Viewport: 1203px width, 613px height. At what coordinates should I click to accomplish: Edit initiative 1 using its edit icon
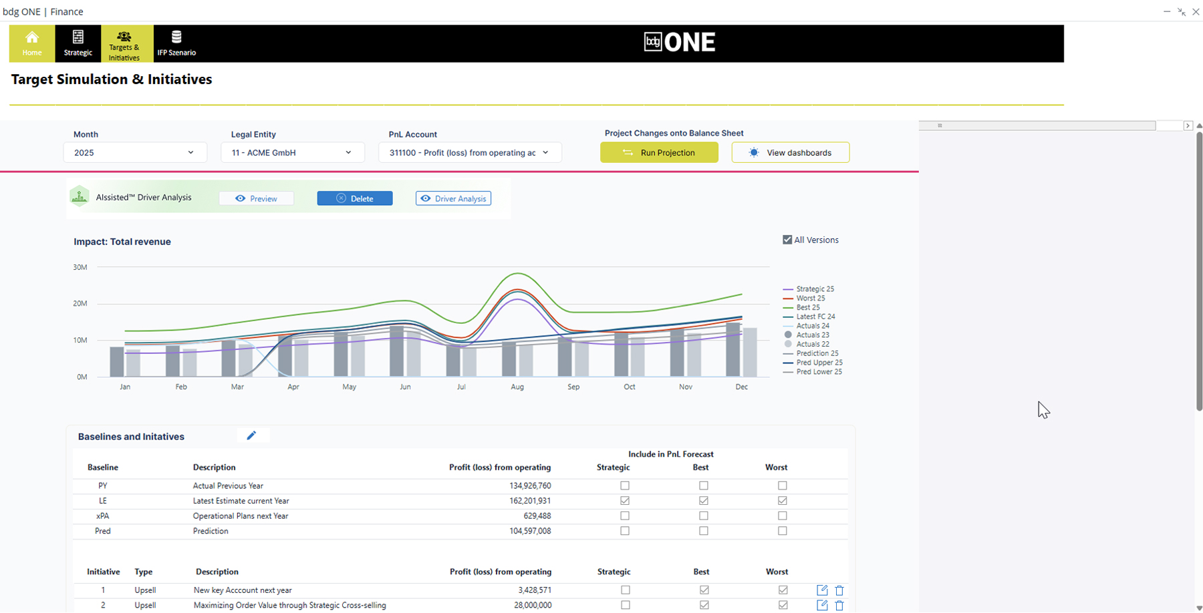click(x=822, y=590)
